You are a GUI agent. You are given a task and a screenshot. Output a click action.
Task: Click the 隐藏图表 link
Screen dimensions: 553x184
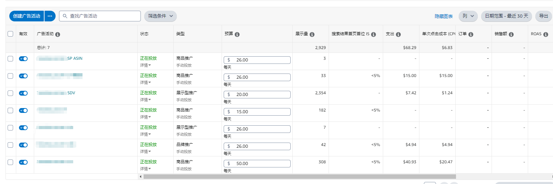pyautogui.click(x=444, y=16)
